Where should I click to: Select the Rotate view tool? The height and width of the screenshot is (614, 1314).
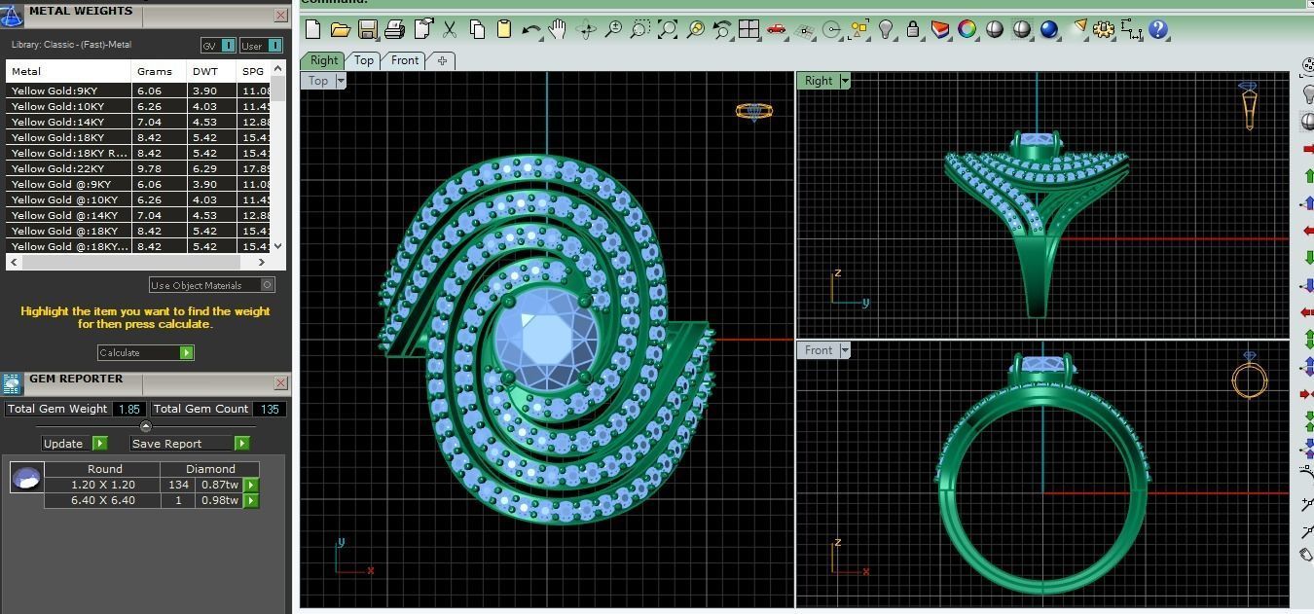pyautogui.click(x=587, y=29)
